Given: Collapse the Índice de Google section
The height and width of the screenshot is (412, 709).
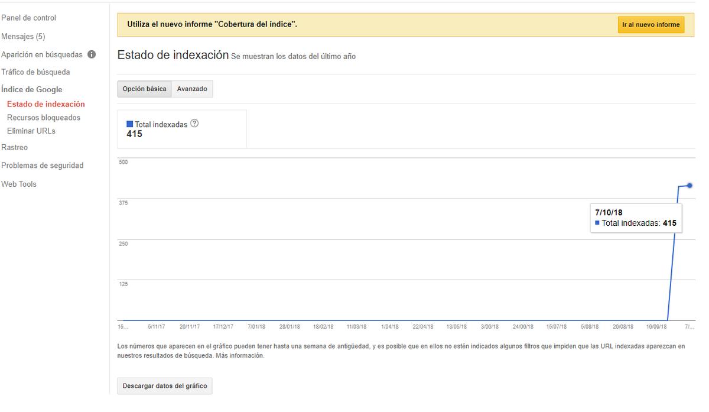Looking at the screenshot, I should pos(32,90).
